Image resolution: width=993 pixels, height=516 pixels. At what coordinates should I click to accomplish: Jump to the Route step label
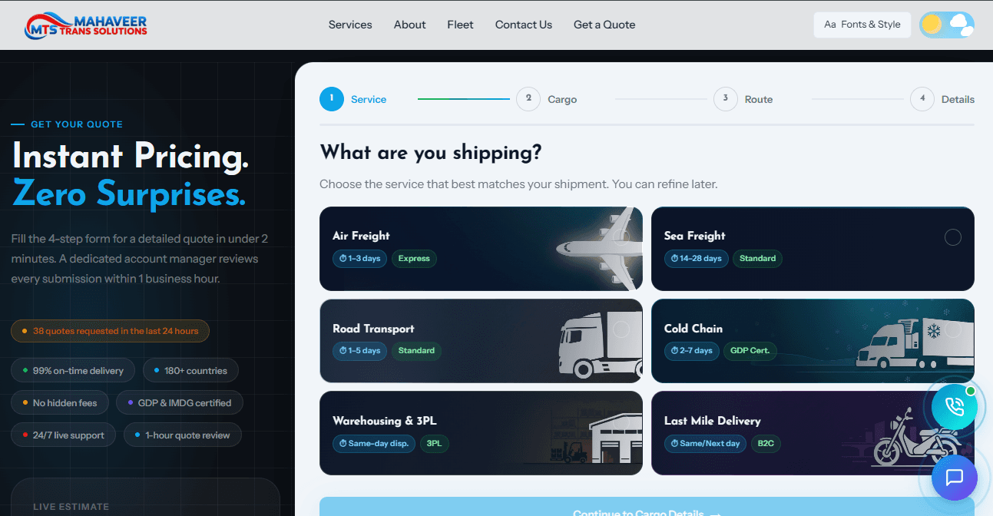click(x=759, y=100)
